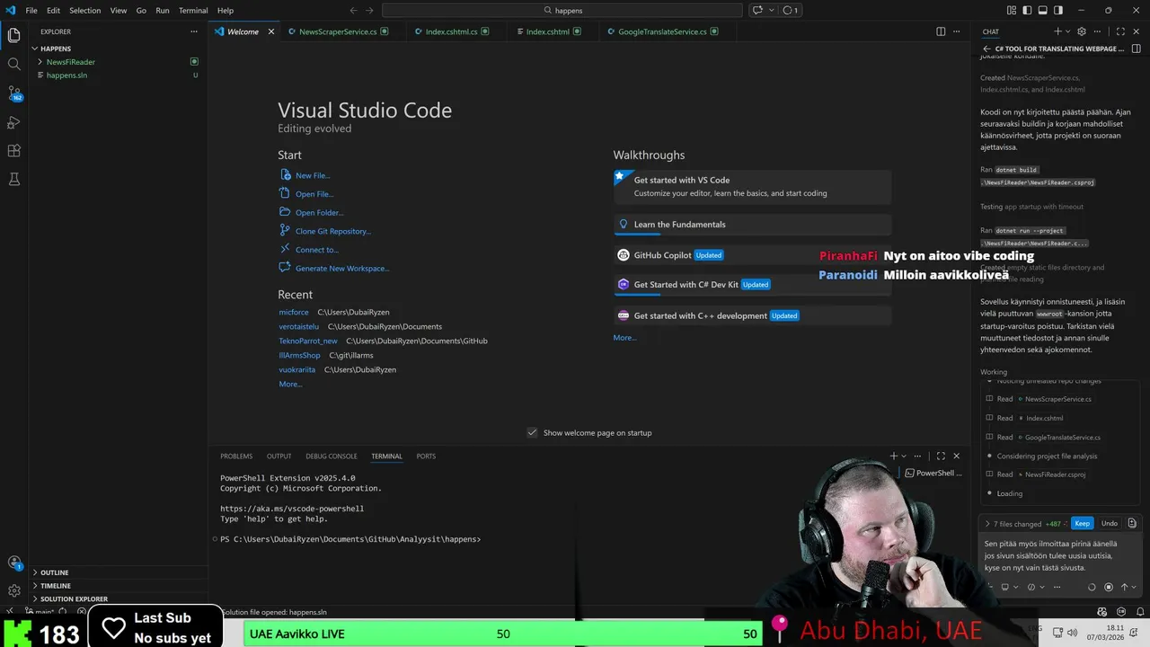1150x647 pixels.
Task: Select happens.sln in Explorer
Action: (66, 75)
